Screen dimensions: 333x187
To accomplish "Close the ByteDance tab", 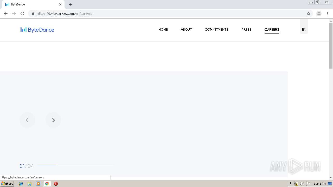I will [60, 4].
